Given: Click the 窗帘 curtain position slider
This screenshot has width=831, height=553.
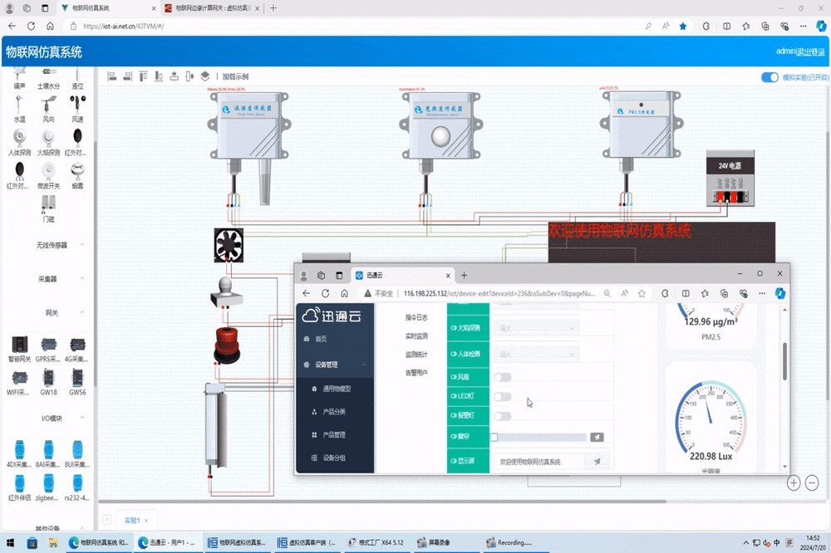Looking at the screenshot, I should click(538, 437).
